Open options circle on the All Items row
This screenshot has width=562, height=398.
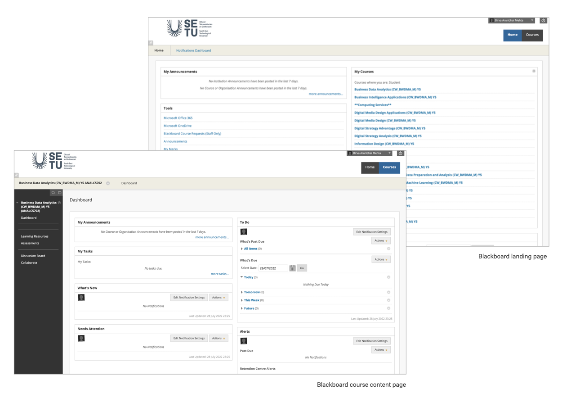pyautogui.click(x=388, y=249)
